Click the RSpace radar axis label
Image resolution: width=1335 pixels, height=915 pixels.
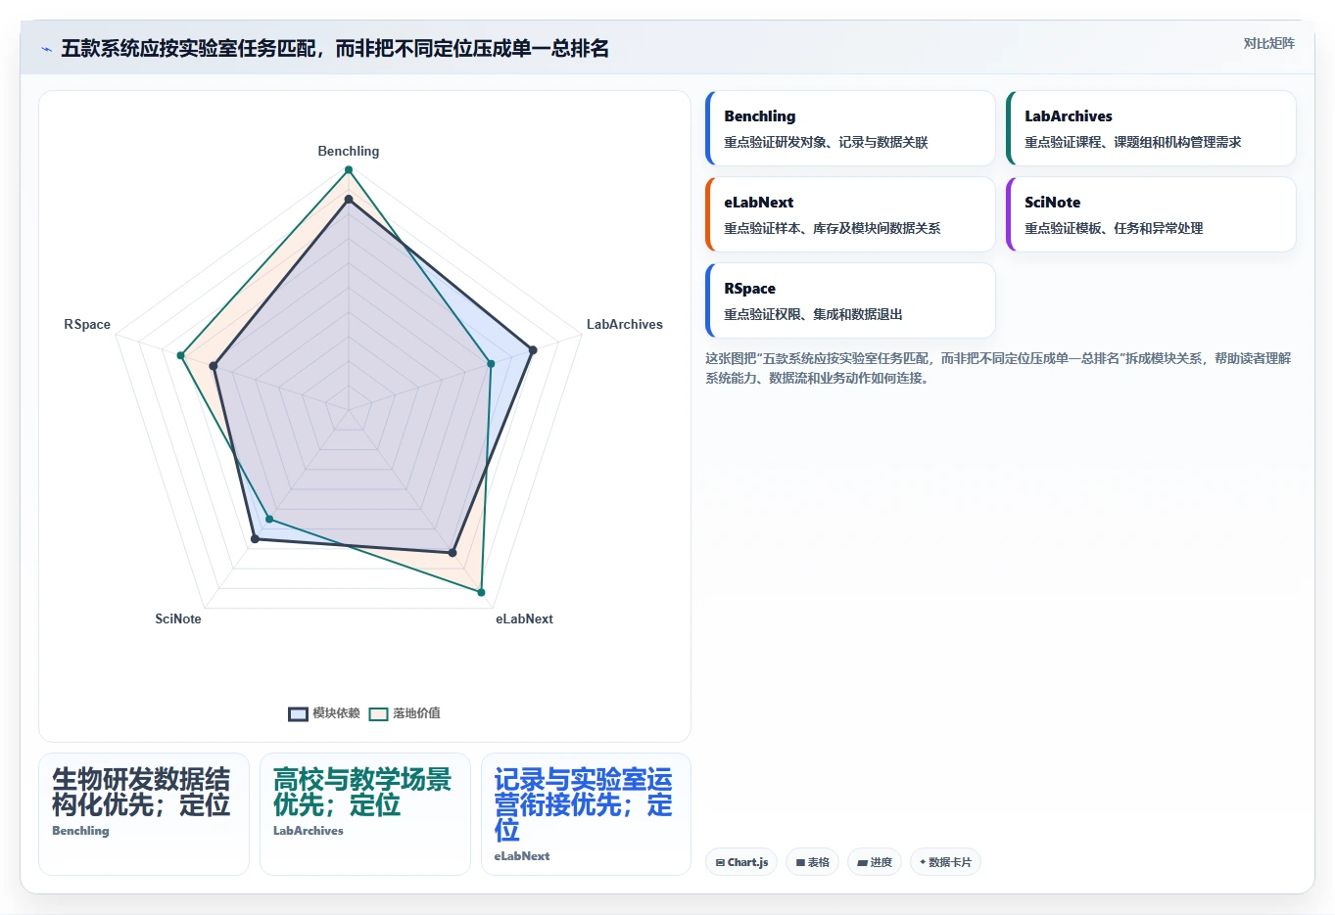[x=87, y=324]
